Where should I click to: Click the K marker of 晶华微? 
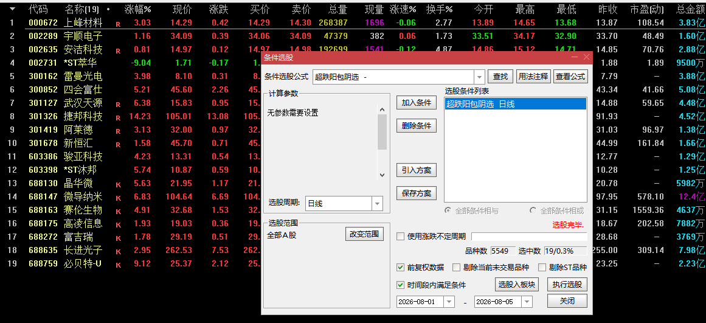point(118,184)
